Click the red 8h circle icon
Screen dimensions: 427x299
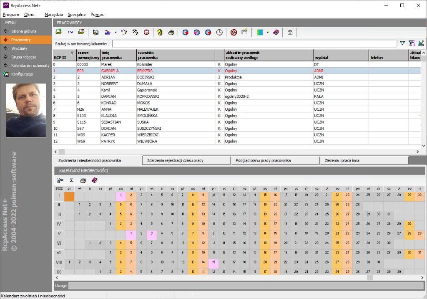click(x=234, y=32)
